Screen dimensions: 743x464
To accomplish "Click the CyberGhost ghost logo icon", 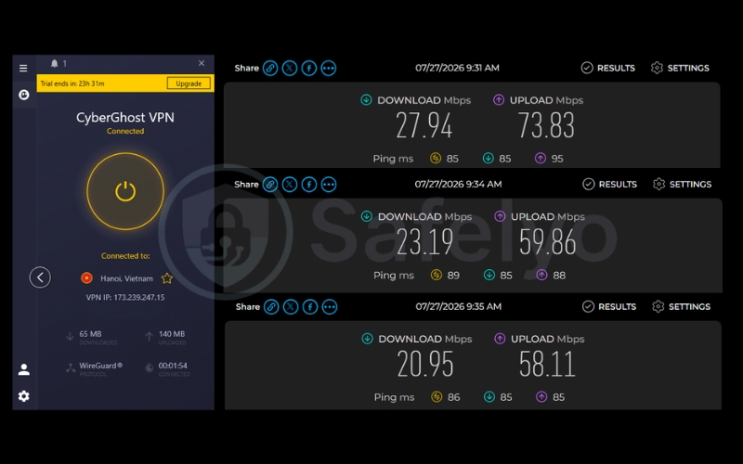I will pos(24,96).
